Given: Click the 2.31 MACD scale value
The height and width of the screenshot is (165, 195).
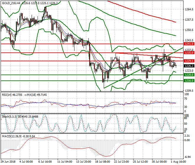Looking at the screenshot, I should coord(187,136).
